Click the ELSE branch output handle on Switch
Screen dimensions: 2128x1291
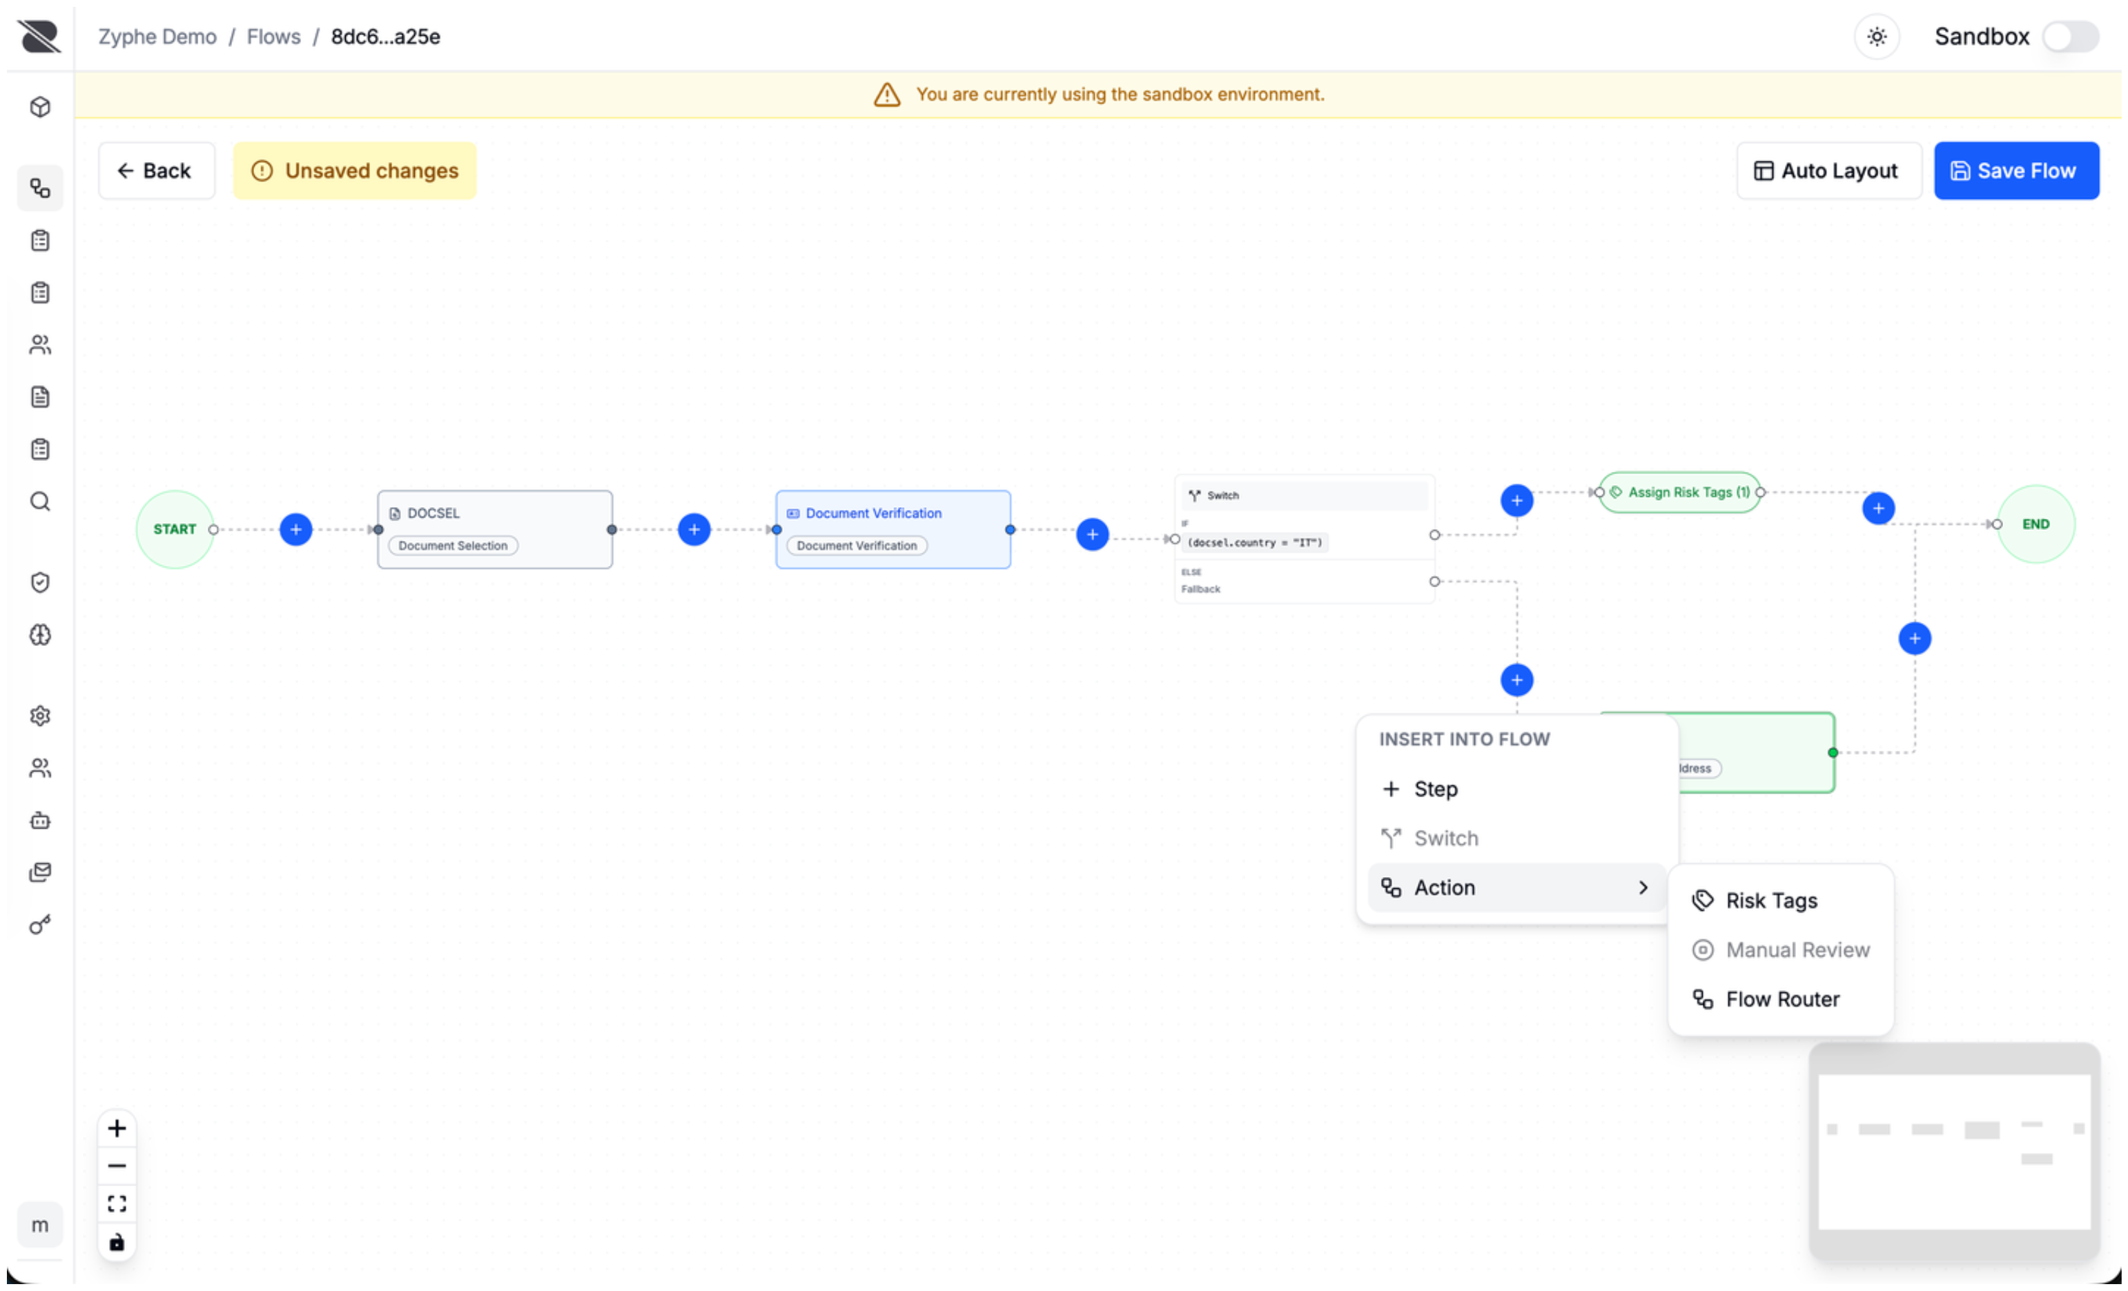1434,582
